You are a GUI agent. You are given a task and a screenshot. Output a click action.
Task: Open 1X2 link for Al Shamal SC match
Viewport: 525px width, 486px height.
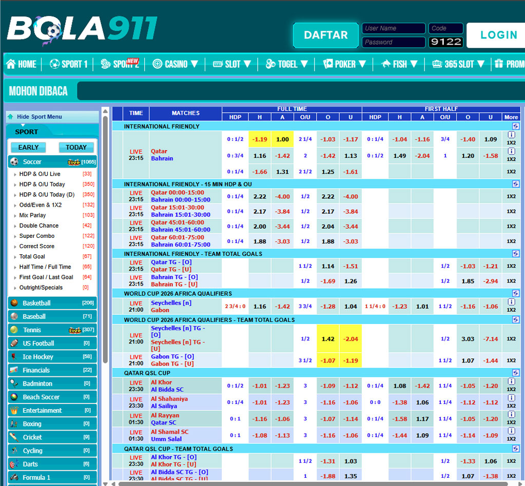pyautogui.click(x=511, y=439)
